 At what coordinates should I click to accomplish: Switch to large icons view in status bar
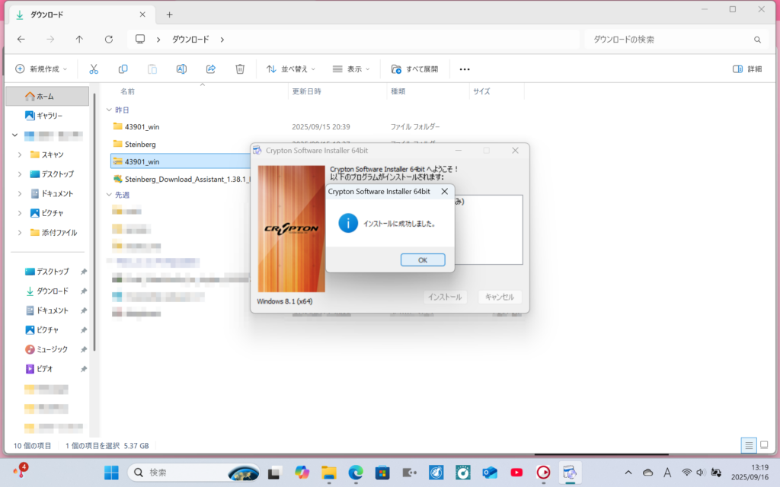(765, 445)
